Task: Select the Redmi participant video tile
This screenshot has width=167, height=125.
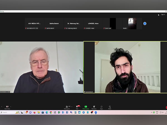Action: (x=132, y=24)
